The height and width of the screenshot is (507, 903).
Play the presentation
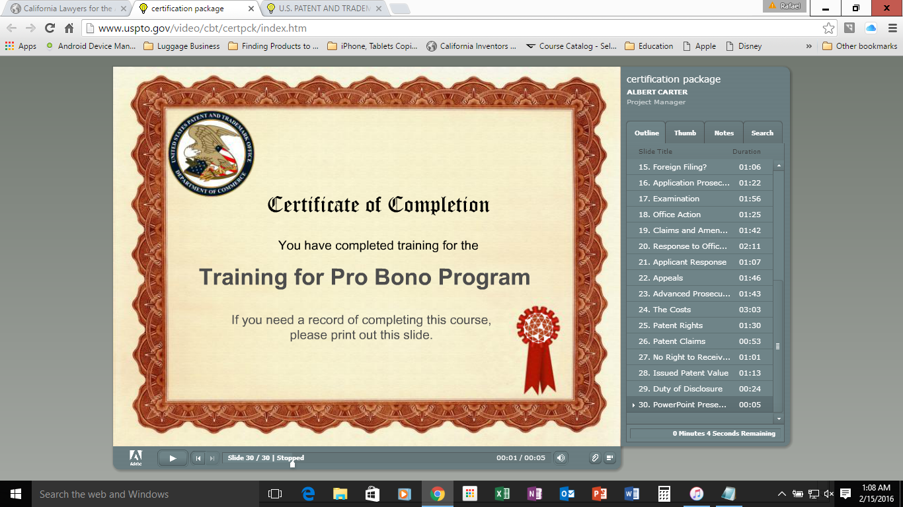[172, 457]
